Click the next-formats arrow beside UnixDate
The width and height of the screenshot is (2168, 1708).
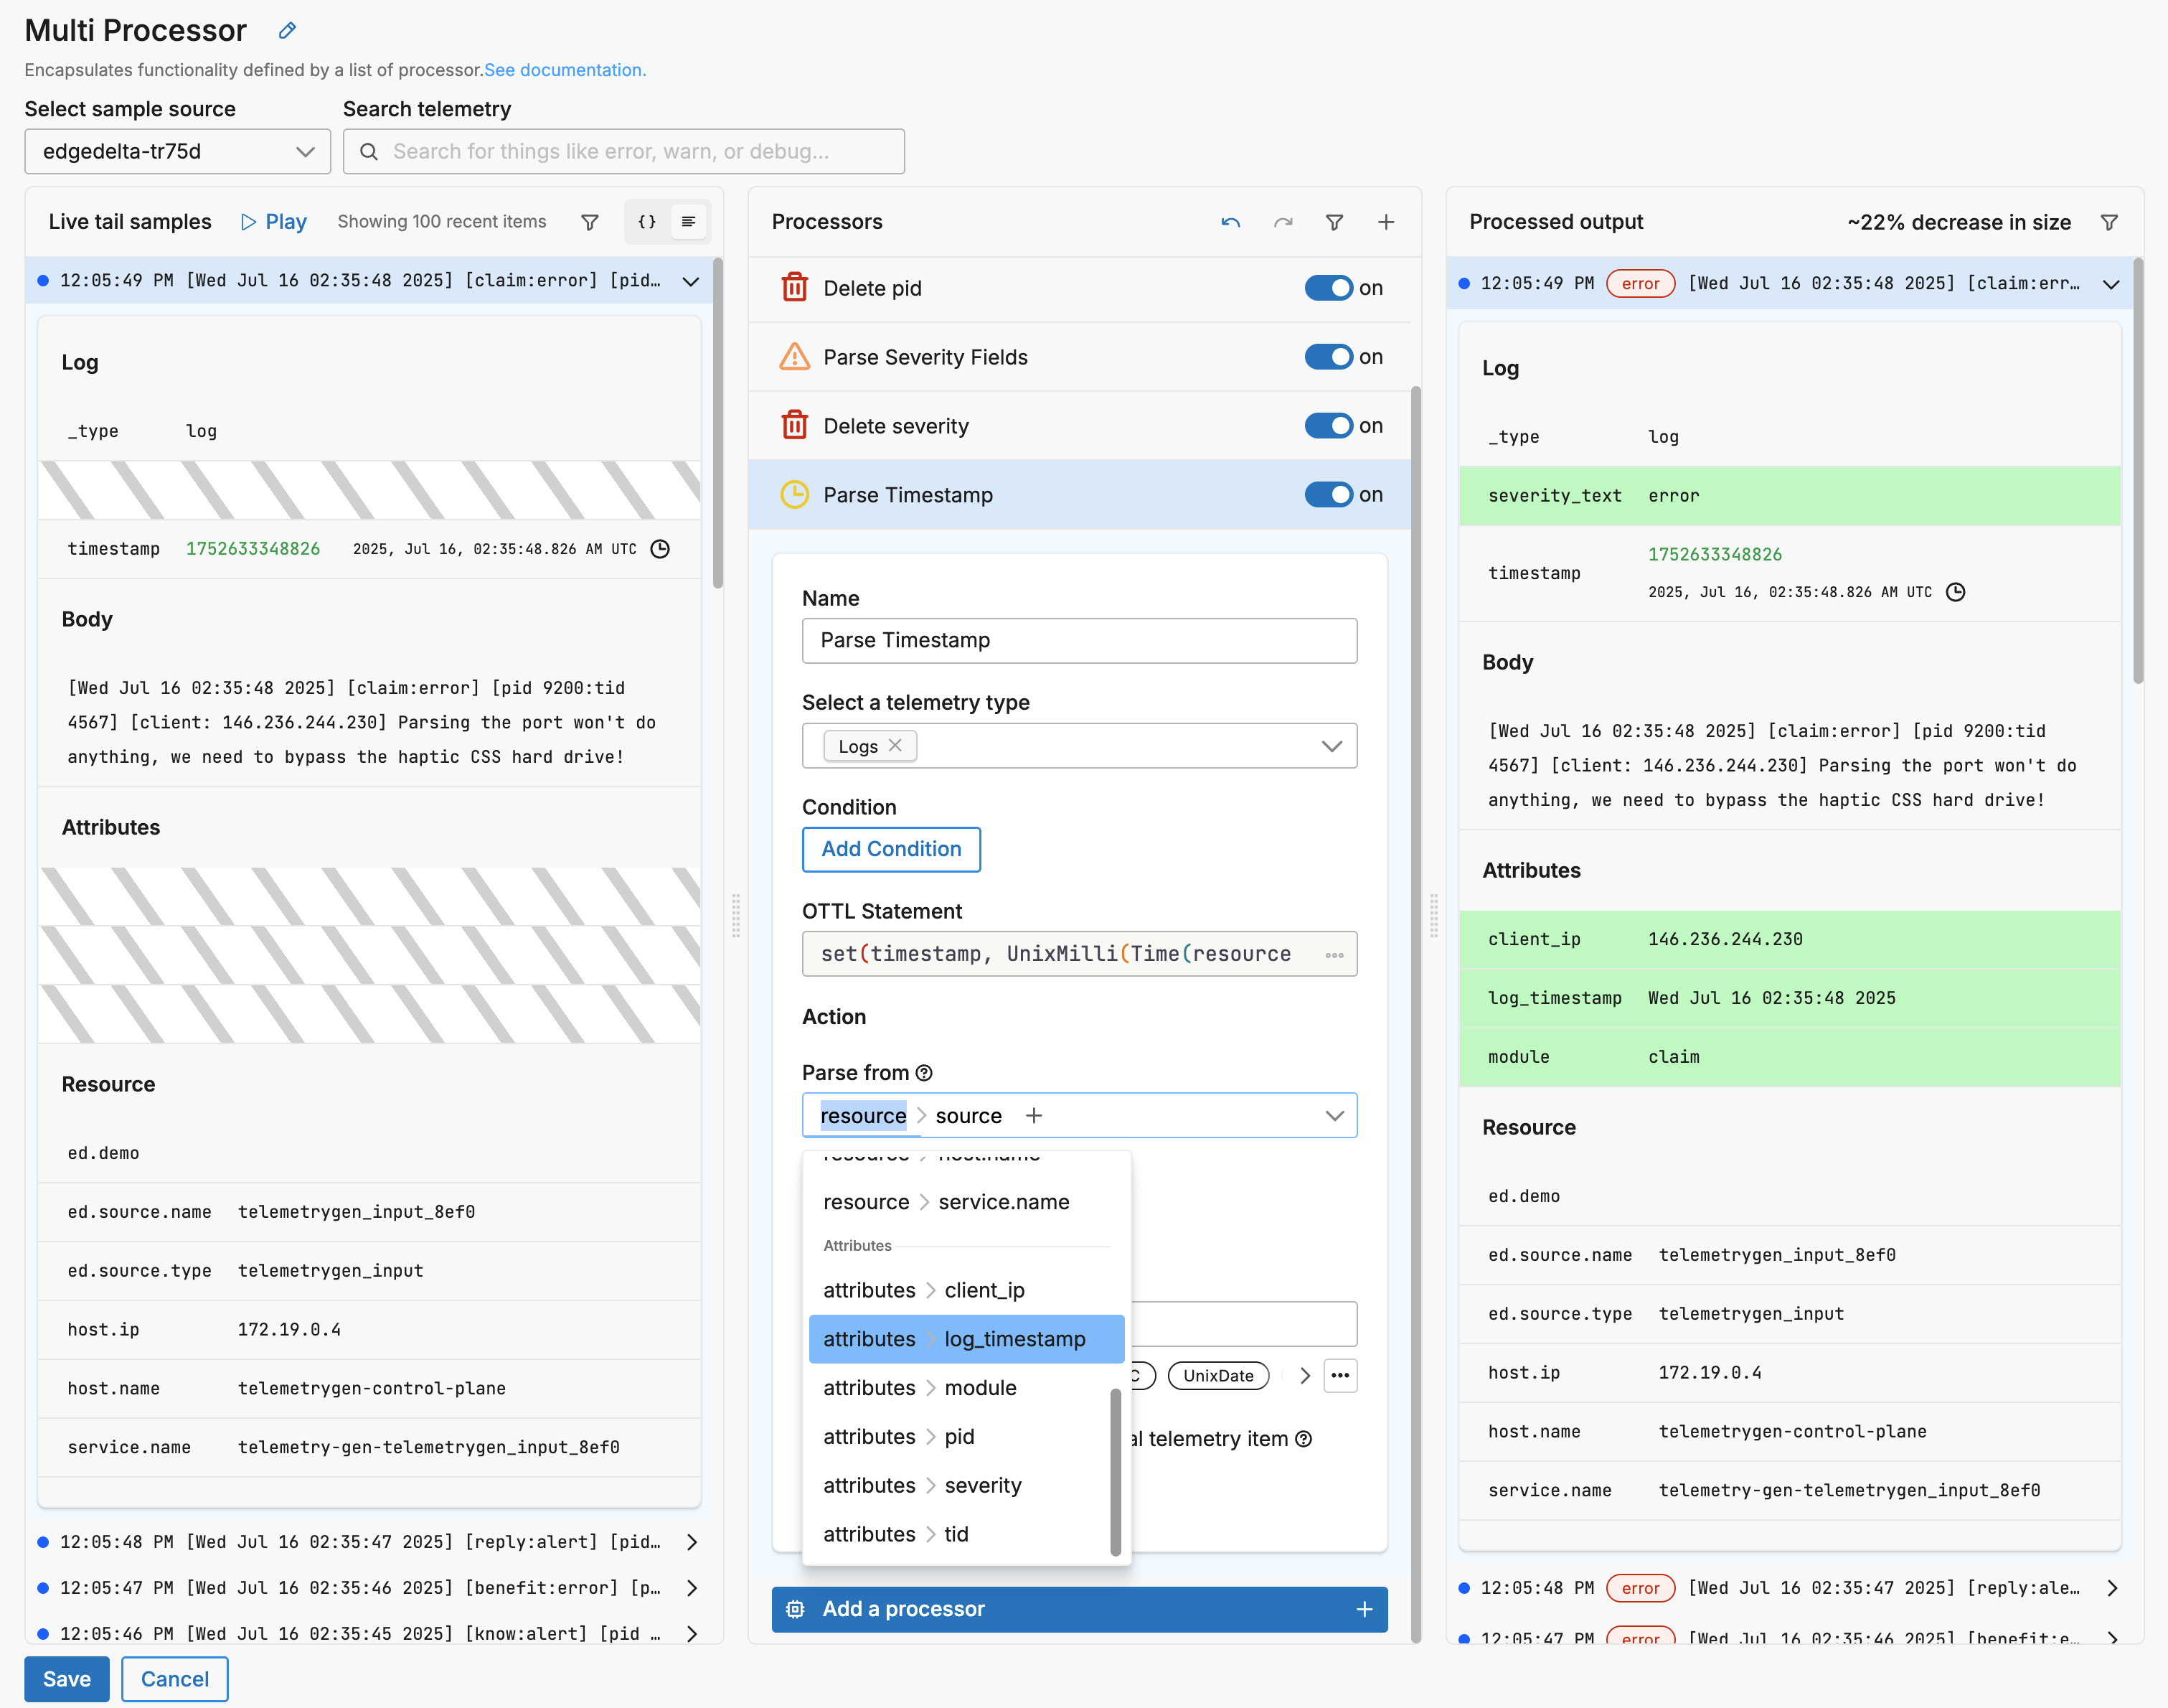click(x=1304, y=1376)
